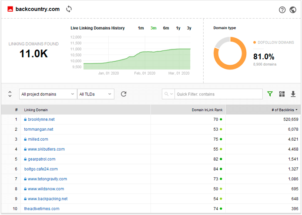Click orange dofollow segment of donut chart
Screen dimensions: 302x215
coord(237,66)
